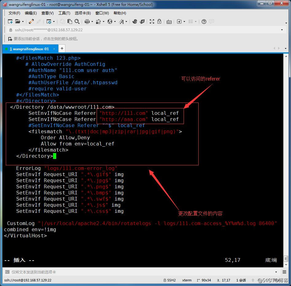Open the Print icon dropdown arrow
The image size is (291, 286).
[x=92, y=22]
